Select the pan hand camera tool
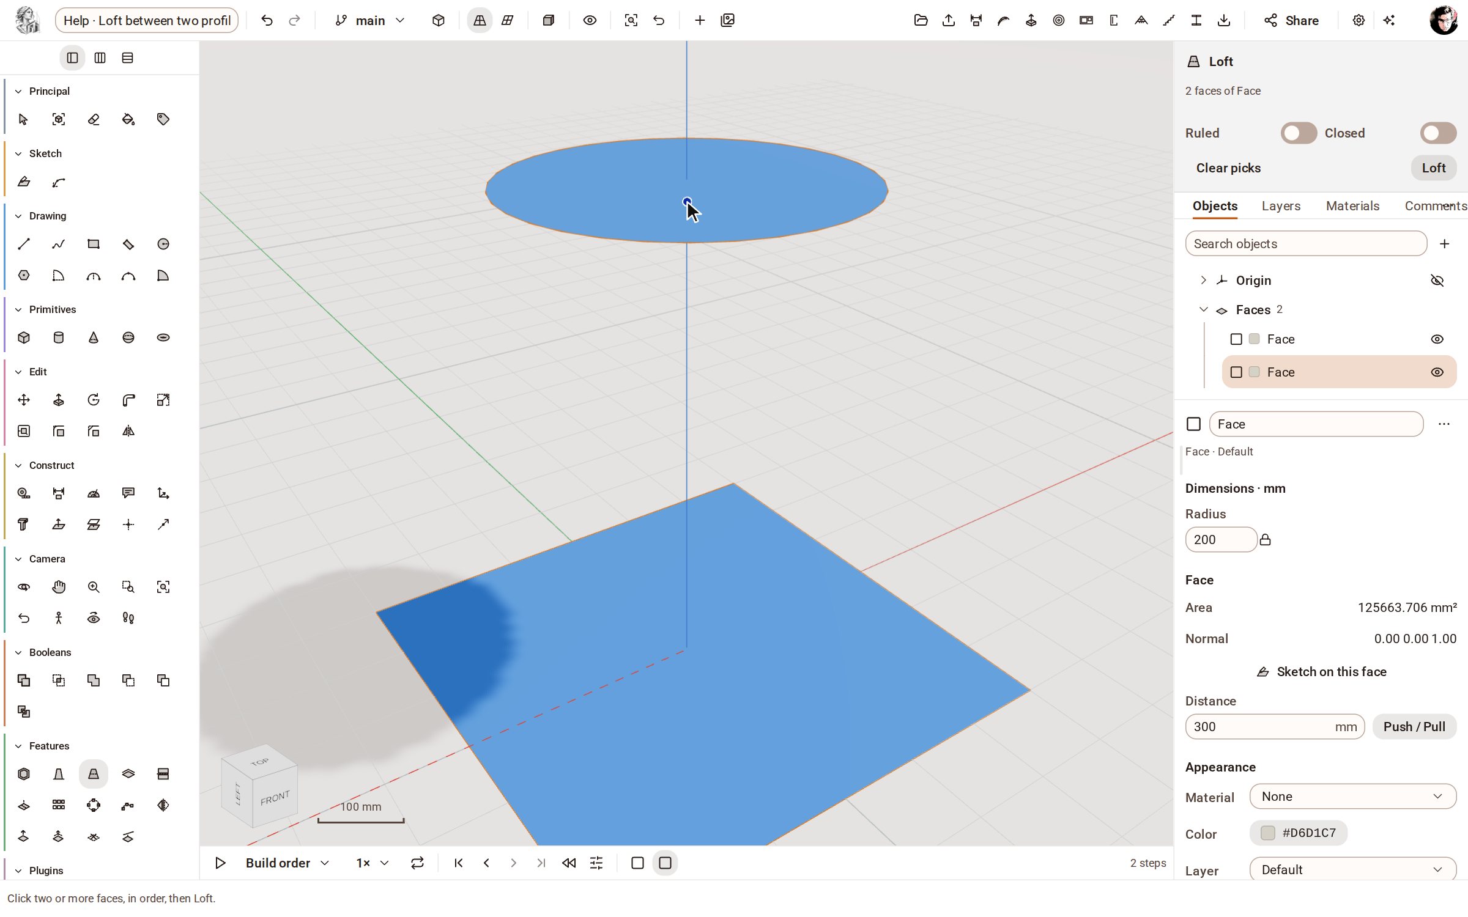Viewport: 1468px width, 917px height. (x=59, y=587)
